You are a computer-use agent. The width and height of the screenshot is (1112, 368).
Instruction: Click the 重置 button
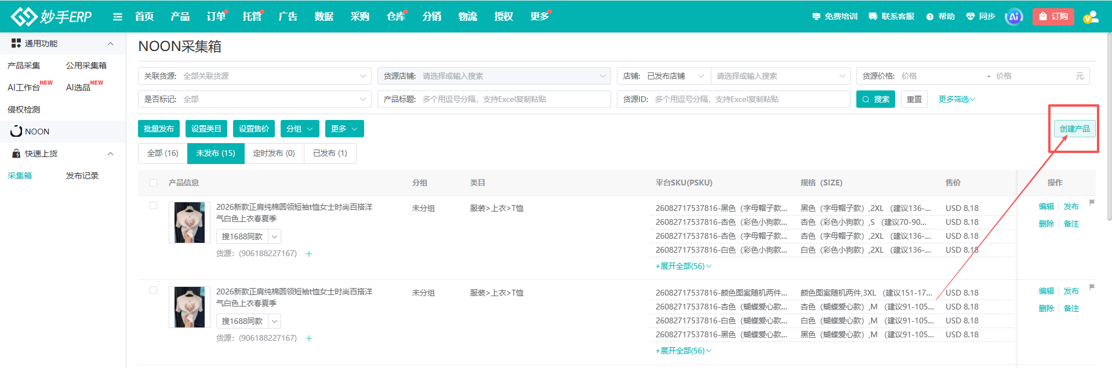pyautogui.click(x=914, y=99)
